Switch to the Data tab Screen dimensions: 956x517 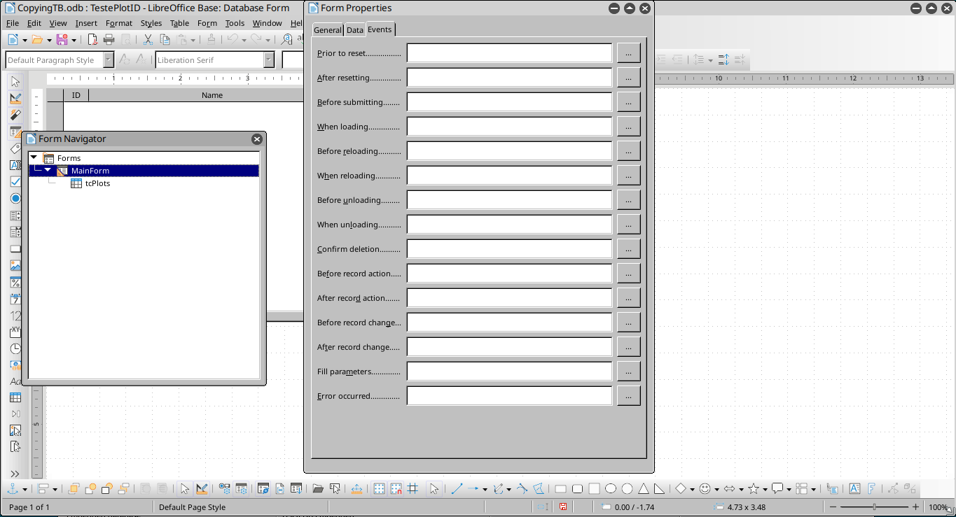(x=355, y=30)
